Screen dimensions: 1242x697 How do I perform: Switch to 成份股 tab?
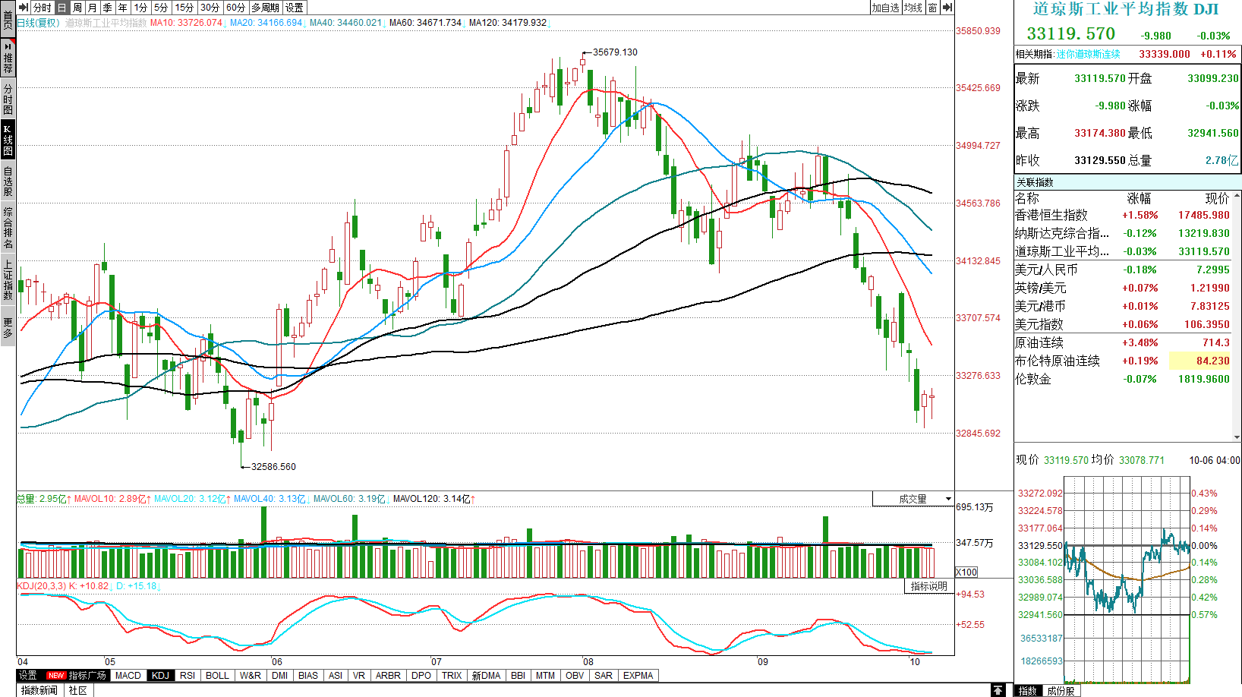pyautogui.click(x=1061, y=691)
